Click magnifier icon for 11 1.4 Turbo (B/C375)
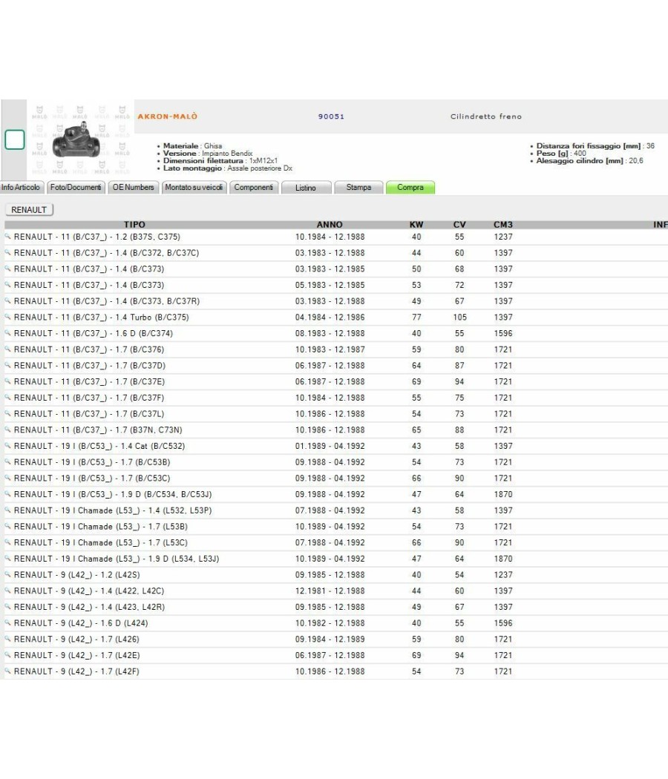This screenshot has width=668, height=779. [x=8, y=317]
